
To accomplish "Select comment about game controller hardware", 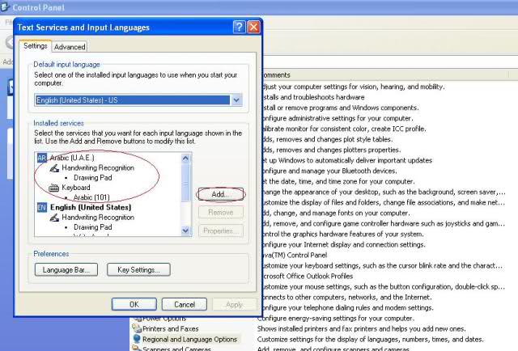I will [384, 223].
